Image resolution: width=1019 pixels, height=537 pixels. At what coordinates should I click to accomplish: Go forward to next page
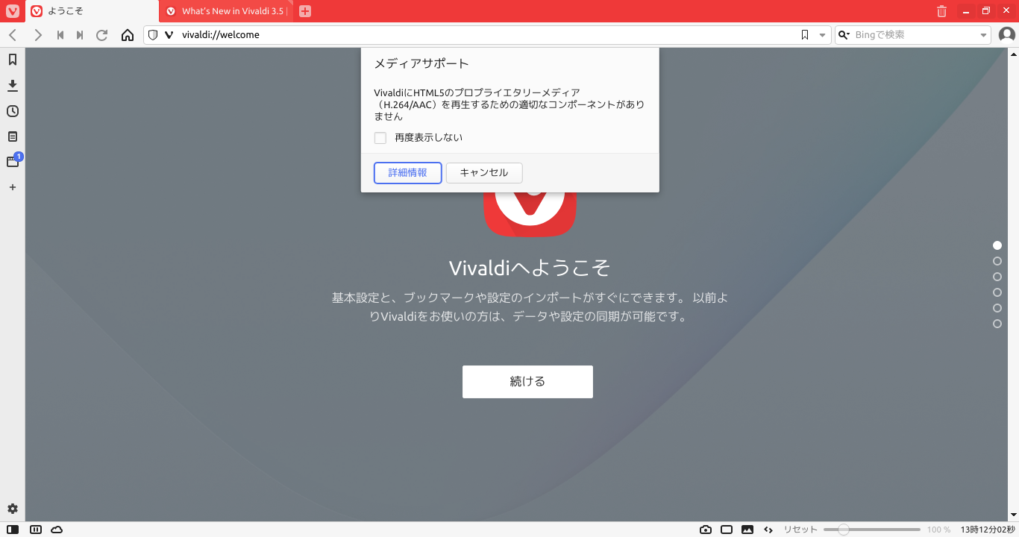[38, 35]
